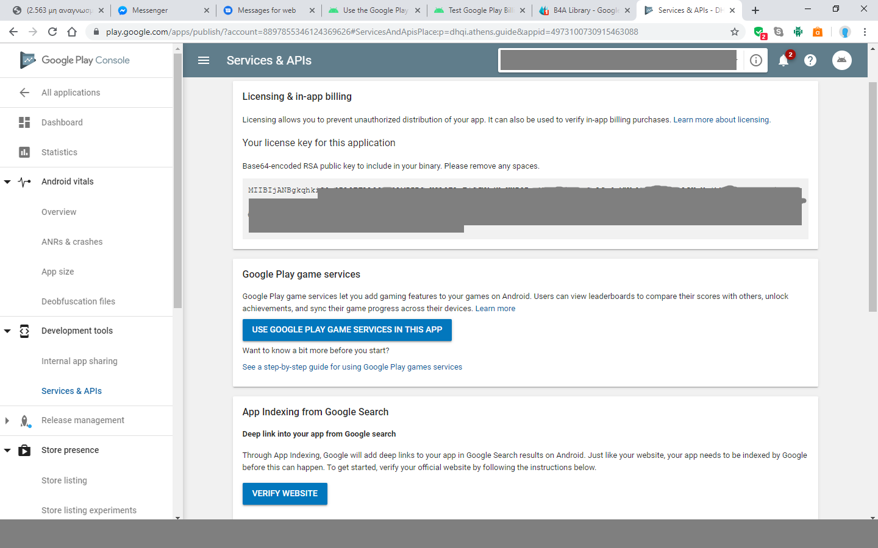Click Use Google Play Game Services in this app
This screenshot has height=548, width=878.
tap(347, 330)
